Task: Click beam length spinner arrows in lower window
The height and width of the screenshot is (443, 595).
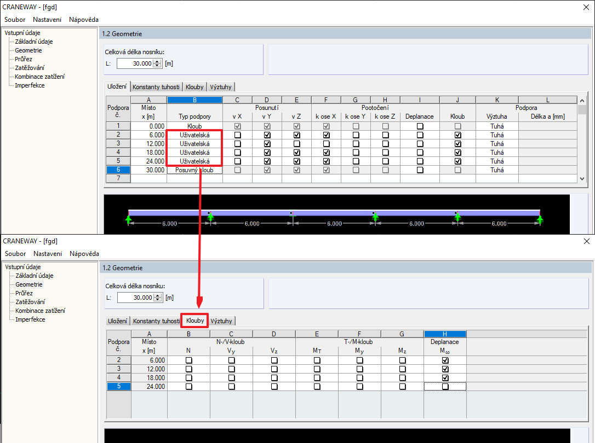Action: click(158, 298)
